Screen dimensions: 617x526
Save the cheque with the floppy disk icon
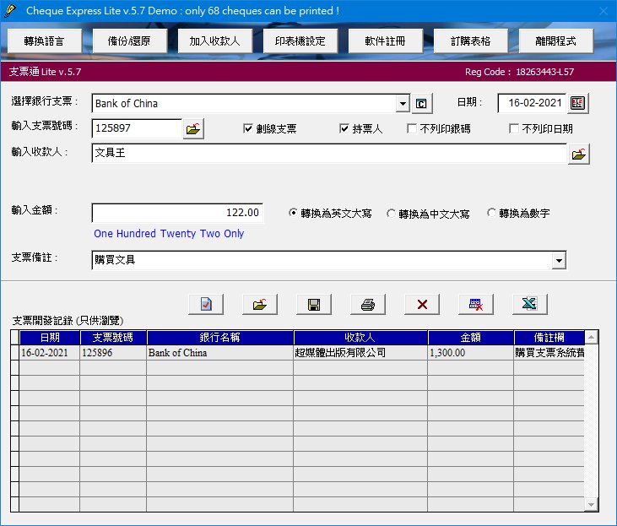click(x=314, y=305)
